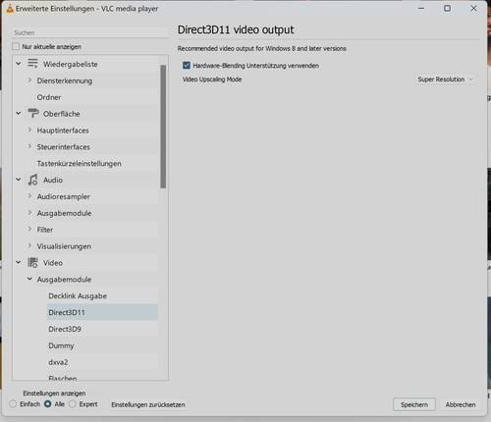Select the Direct3D9 tree item
491x422 pixels.
coord(65,329)
